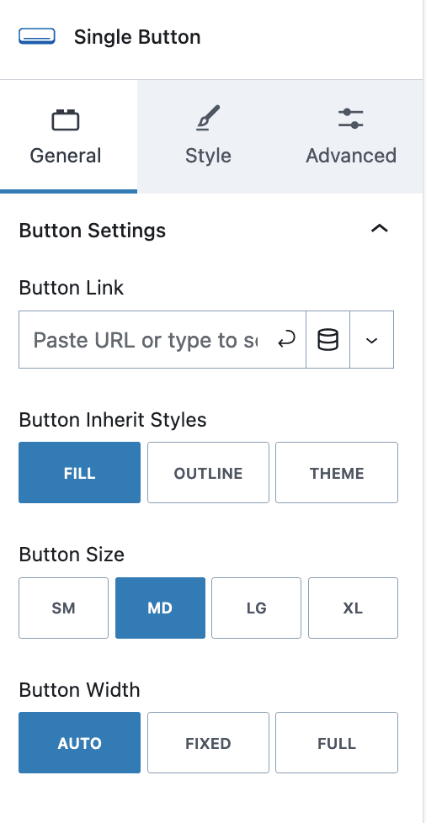Expand link options dropdown chevron
This screenshot has width=426, height=823.
point(372,340)
